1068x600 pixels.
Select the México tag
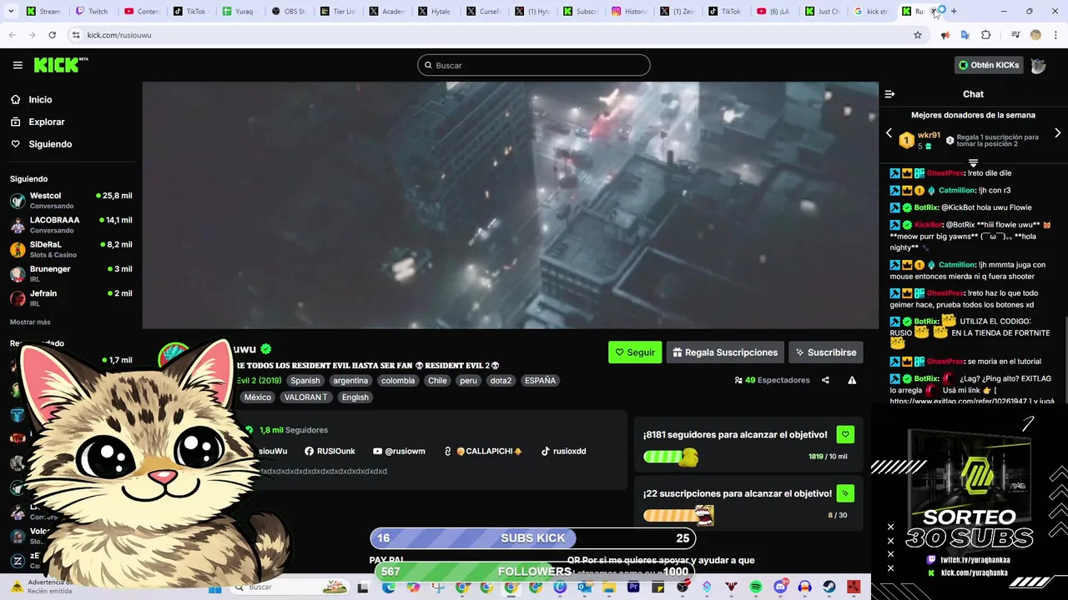(257, 397)
